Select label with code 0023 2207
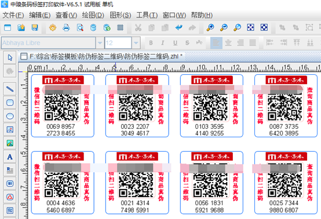This screenshot has height=219, width=321. coord(137,105)
